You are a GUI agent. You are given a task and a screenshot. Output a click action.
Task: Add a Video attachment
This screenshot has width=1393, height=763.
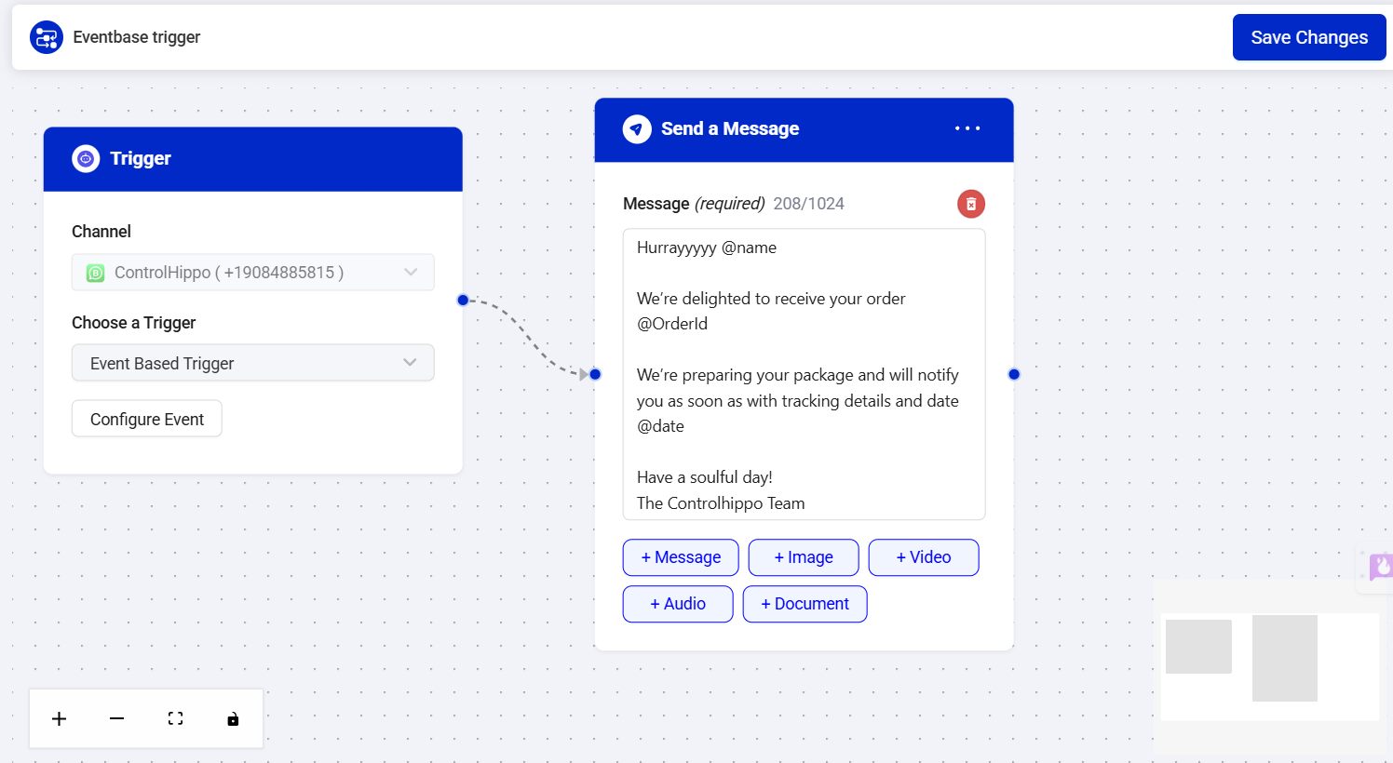924,557
